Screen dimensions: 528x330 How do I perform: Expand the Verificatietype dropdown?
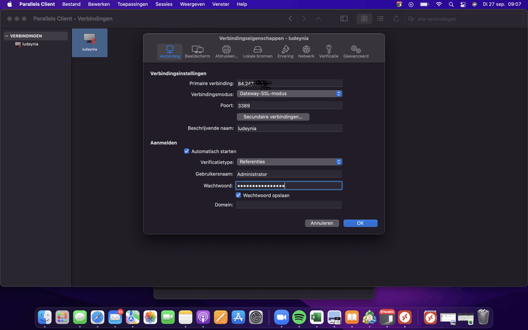[288, 162]
